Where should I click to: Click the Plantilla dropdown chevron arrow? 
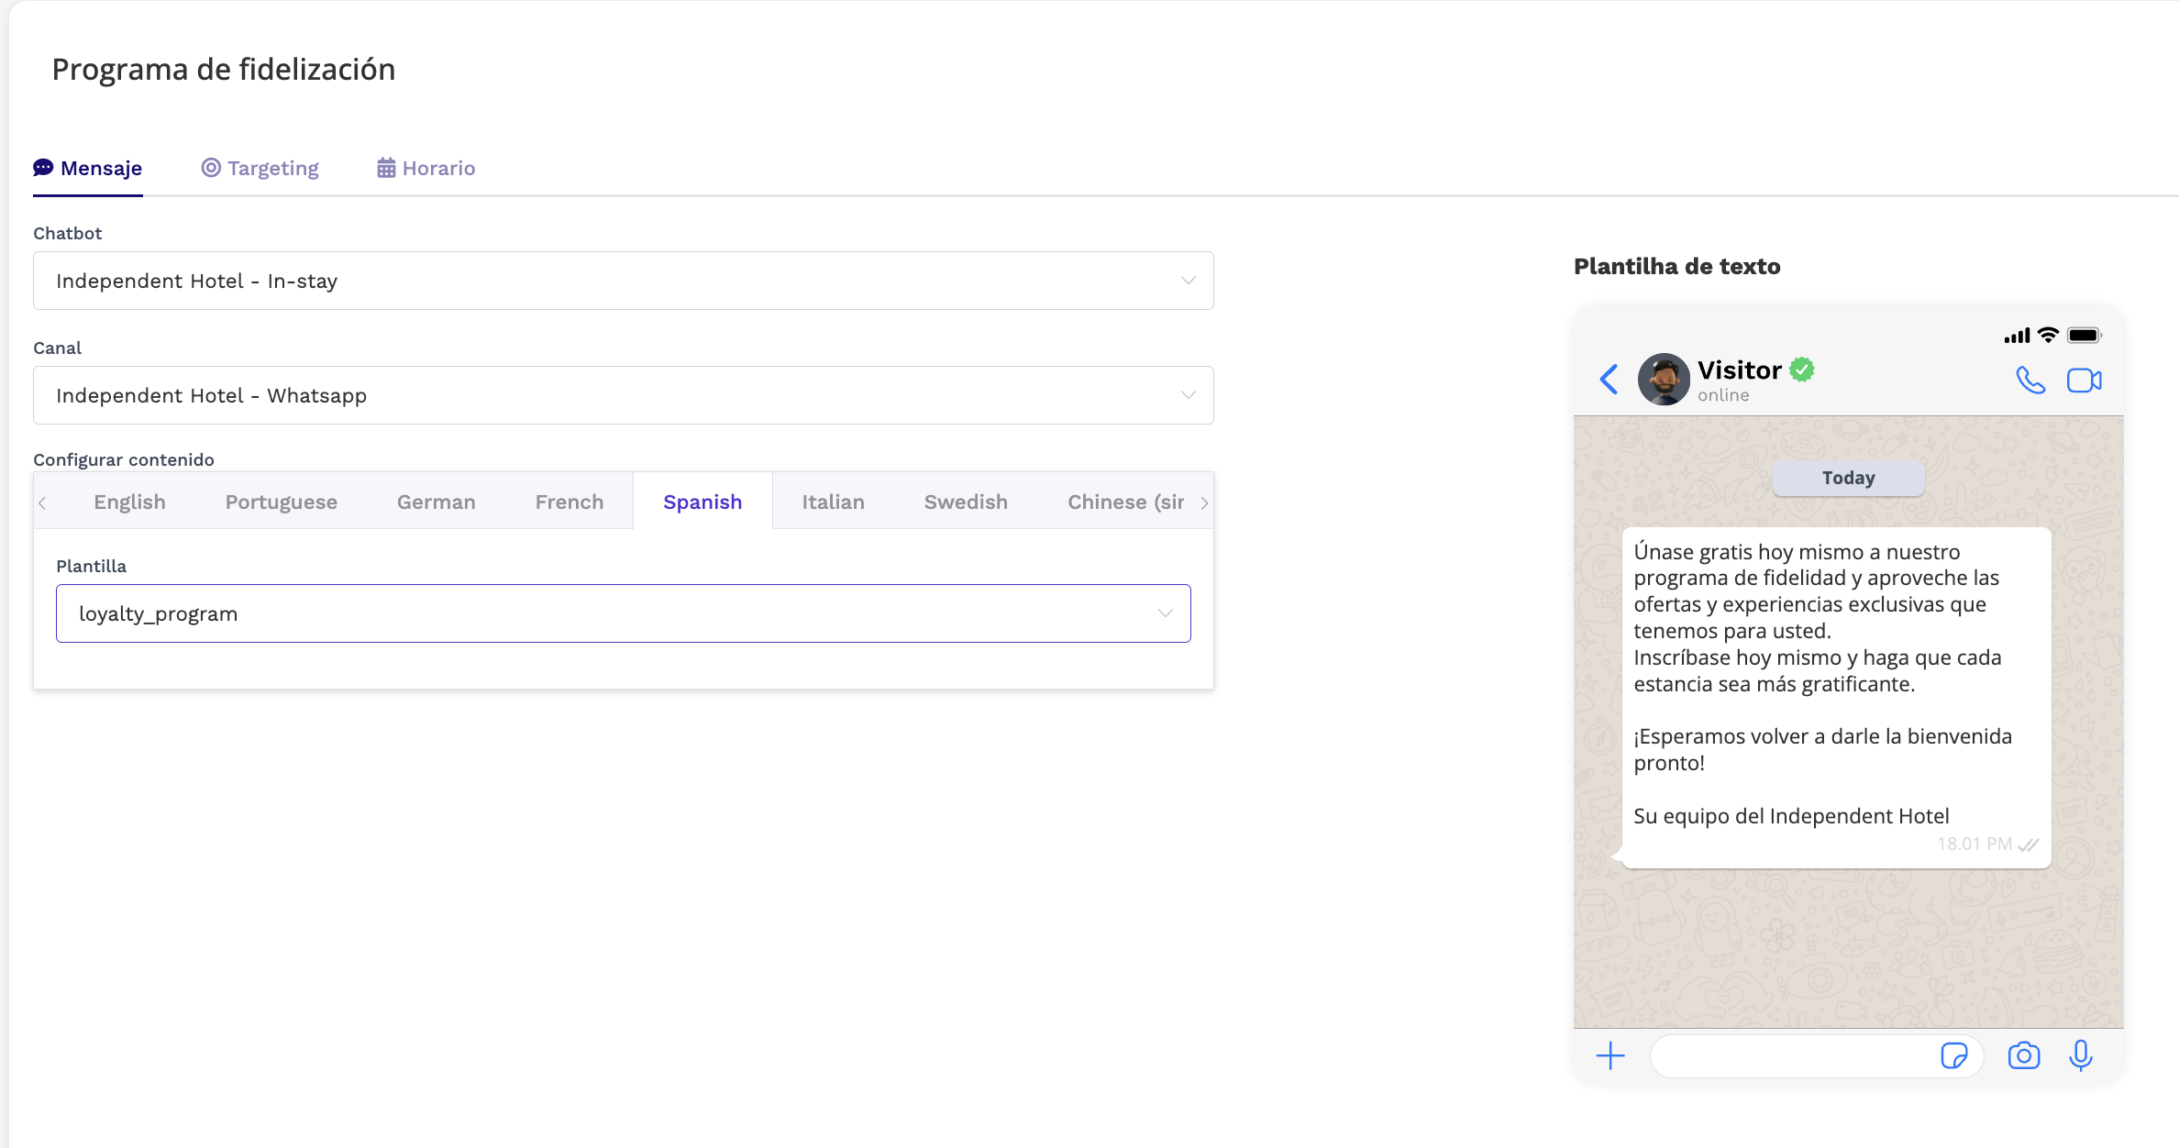pos(1166,613)
